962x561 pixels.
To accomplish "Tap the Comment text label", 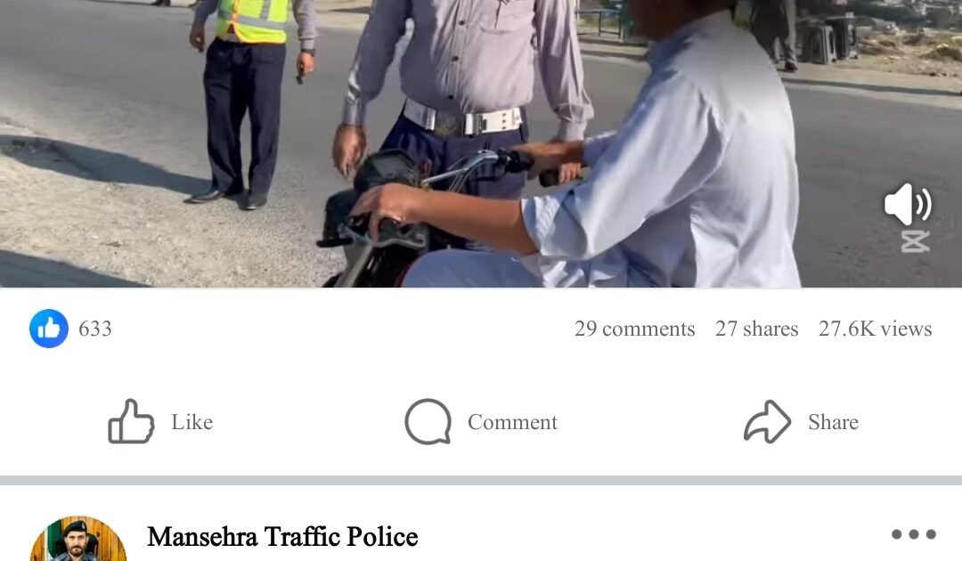I will [x=512, y=422].
